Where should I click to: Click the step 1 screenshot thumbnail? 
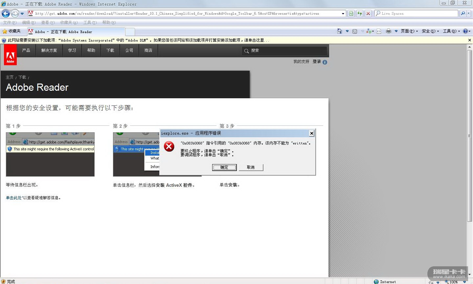pyautogui.click(x=50, y=154)
